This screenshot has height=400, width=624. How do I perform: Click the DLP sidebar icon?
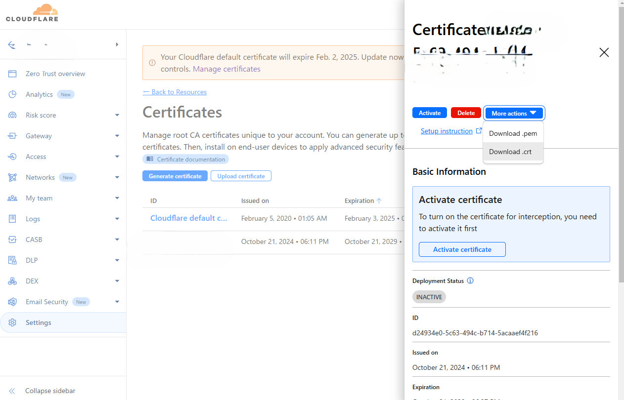pos(12,260)
